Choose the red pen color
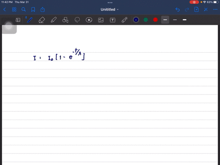Screen dimensions: 220x165 (x=155, y=20)
